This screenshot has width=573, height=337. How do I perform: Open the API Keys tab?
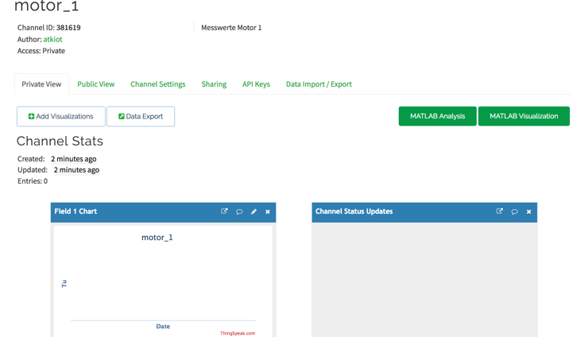point(256,84)
